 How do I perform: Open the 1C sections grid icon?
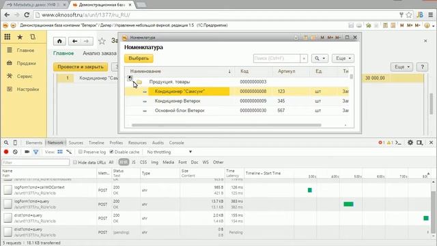pyautogui.click(x=8, y=37)
